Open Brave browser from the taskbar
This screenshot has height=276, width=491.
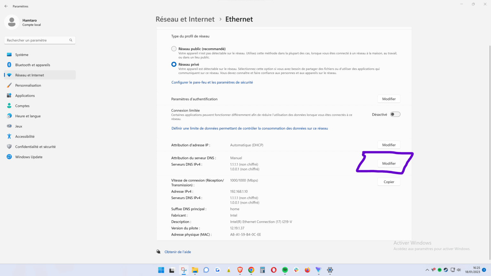click(x=240, y=270)
